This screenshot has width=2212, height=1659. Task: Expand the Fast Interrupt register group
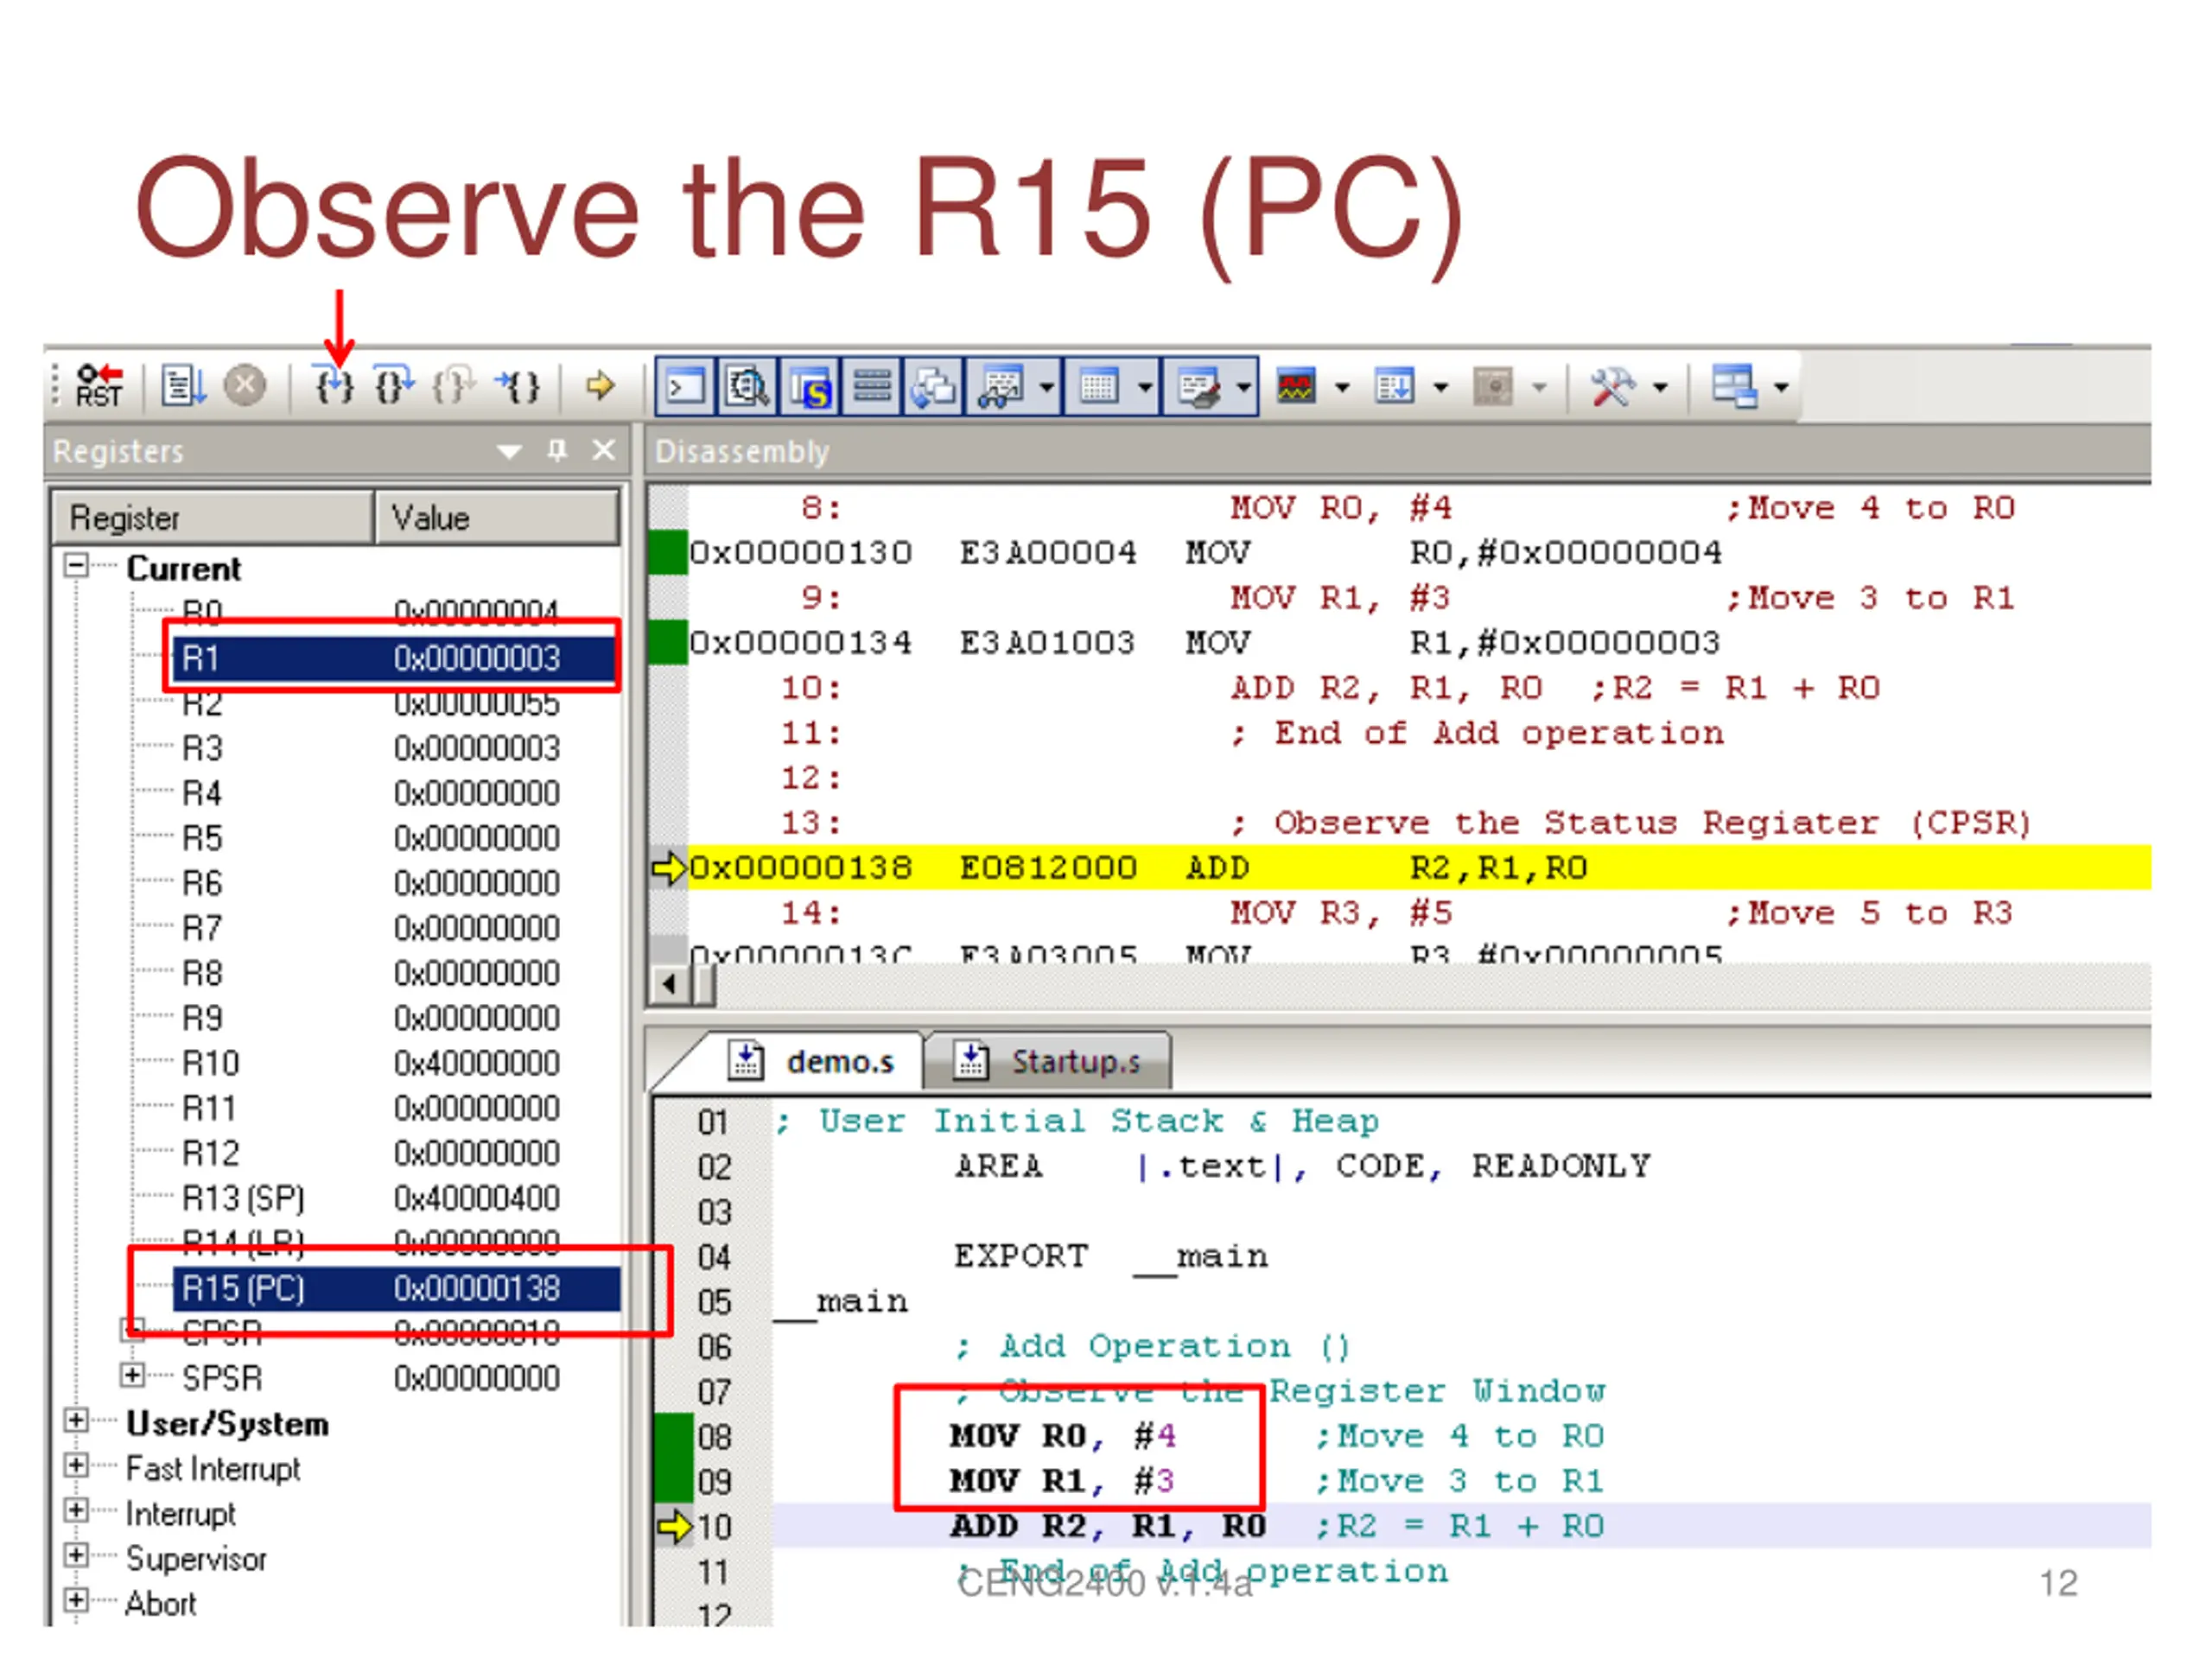pyautogui.click(x=76, y=1465)
